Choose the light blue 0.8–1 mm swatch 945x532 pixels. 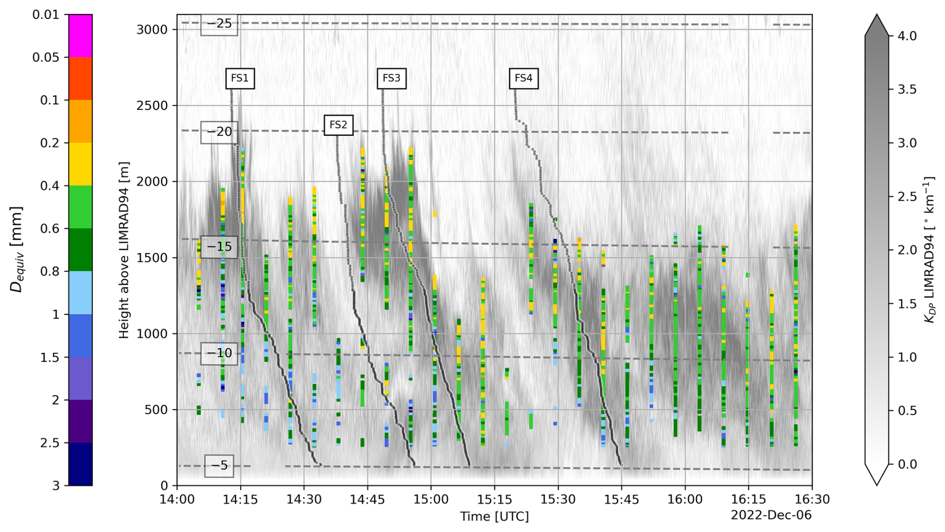80,292
